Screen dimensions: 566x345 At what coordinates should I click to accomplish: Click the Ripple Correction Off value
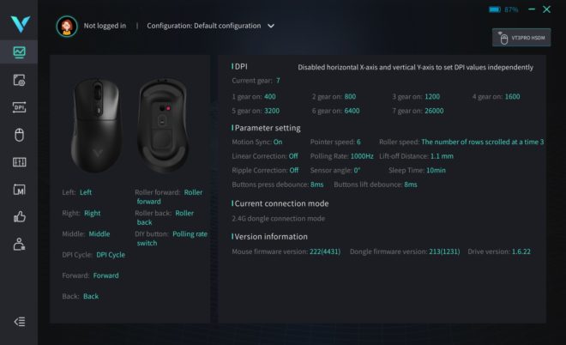pos(294,170)
